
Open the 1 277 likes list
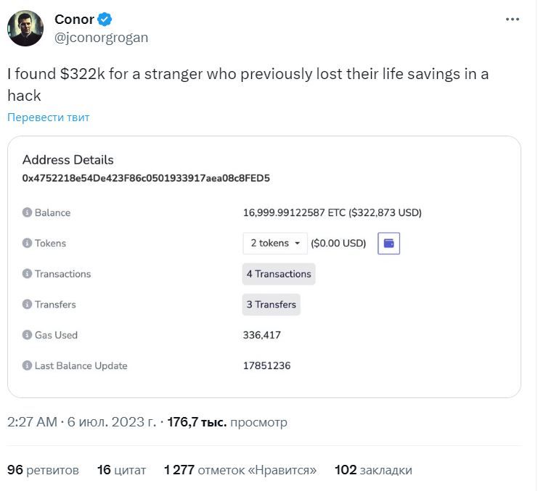pos(240,470)
